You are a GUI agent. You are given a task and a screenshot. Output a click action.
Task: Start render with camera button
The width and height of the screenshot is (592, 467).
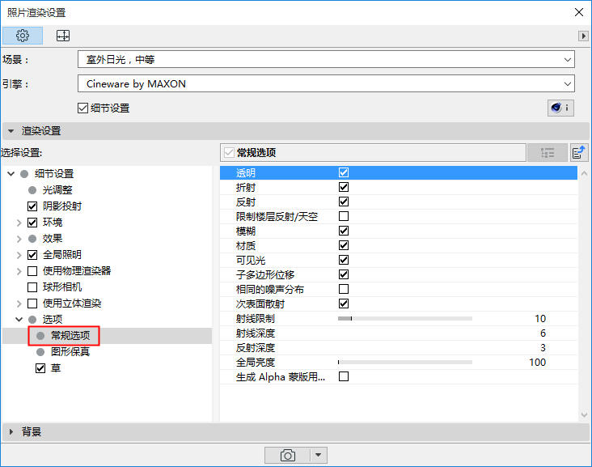pos(287,456)
